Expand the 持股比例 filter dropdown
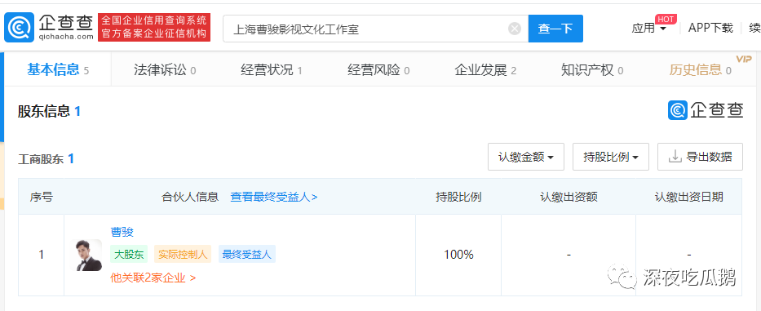The height and width of the screenshot is (311, 761). point(611,157)
